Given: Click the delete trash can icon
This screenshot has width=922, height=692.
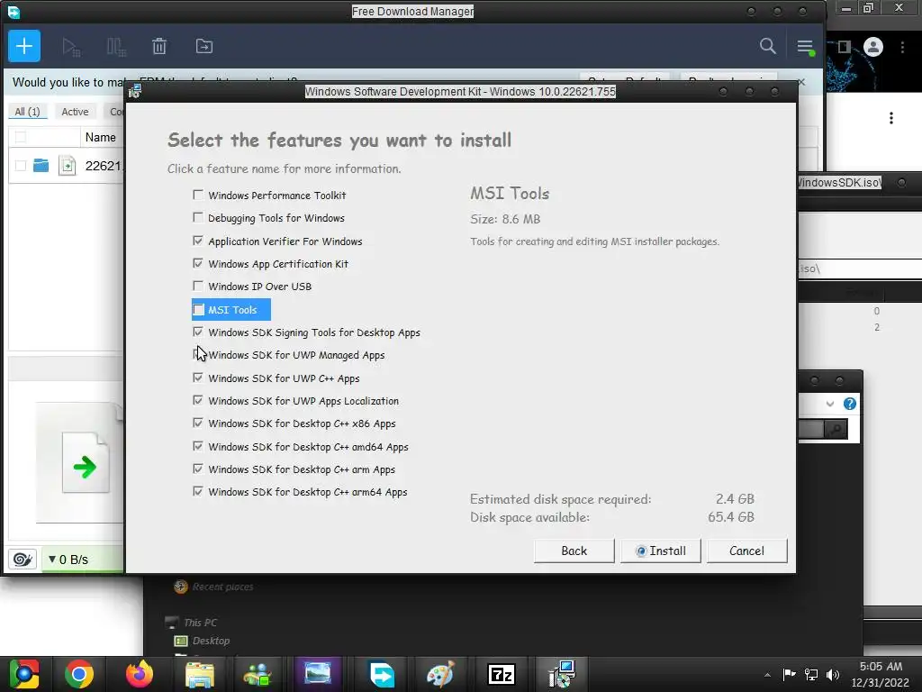Looking at the screenshot, I should tap(159, 47).
